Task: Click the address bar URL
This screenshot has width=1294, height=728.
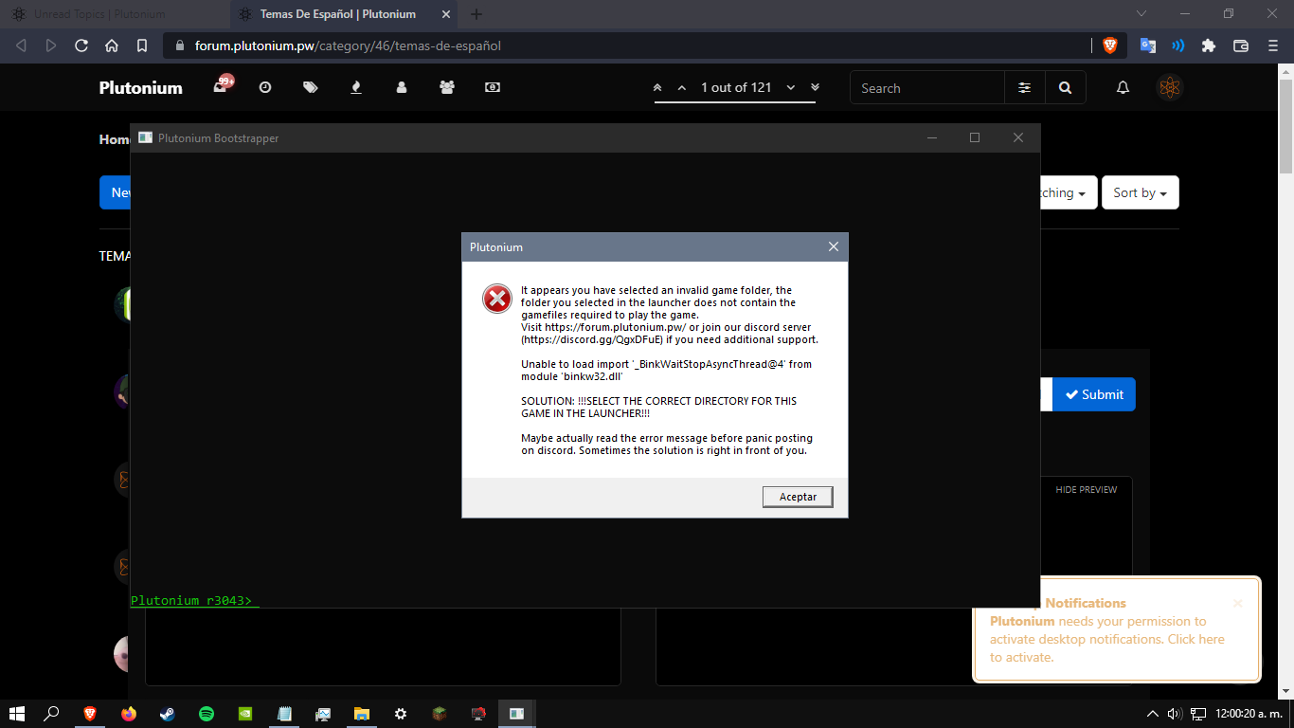Action: point(348,45)
